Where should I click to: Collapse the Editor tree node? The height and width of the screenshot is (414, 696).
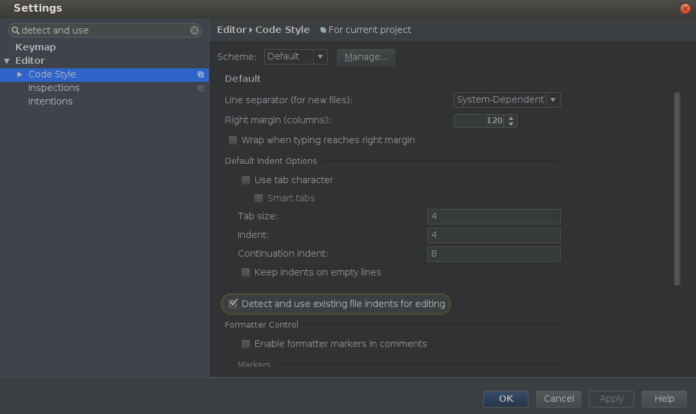tap(6, 61)
